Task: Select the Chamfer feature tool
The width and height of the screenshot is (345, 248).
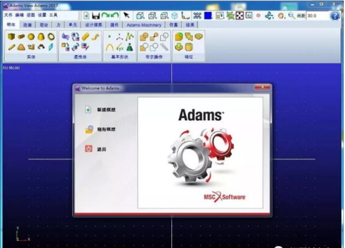Action: pyautogui.click(x=189, y=37)
